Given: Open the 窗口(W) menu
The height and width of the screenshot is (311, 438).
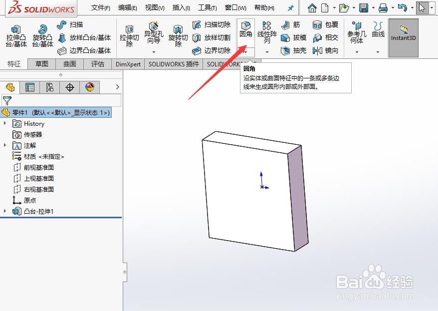Looking at the screenshot, I should [x=235, y=8].
